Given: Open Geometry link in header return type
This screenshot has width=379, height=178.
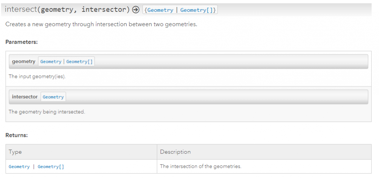Looking at the screenshot, I should click(x=160, y=10).
